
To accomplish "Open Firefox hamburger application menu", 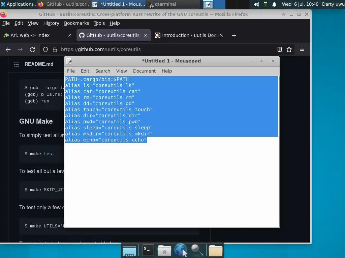I will 302,49.
